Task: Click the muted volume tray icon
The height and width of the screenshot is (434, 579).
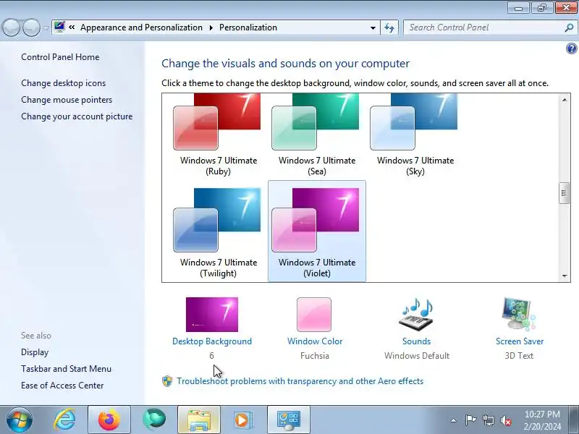Action: click(x=505, y=420)
